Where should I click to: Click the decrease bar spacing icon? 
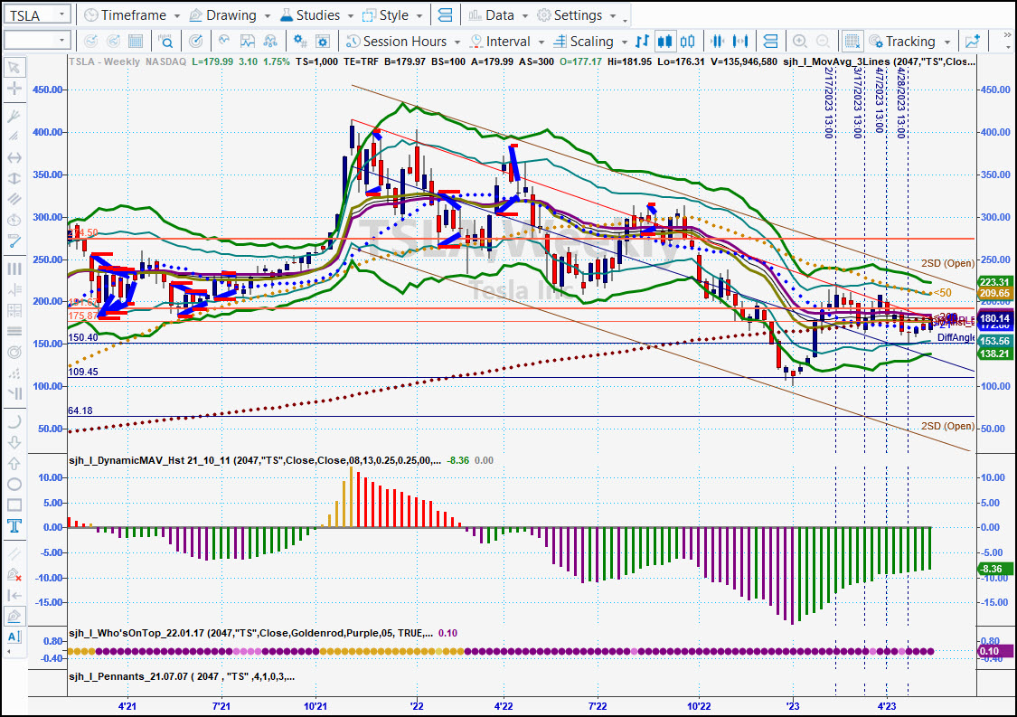pos(718,42)
